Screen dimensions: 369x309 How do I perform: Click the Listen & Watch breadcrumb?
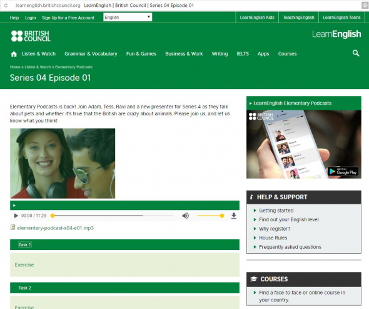coord(38,67)
